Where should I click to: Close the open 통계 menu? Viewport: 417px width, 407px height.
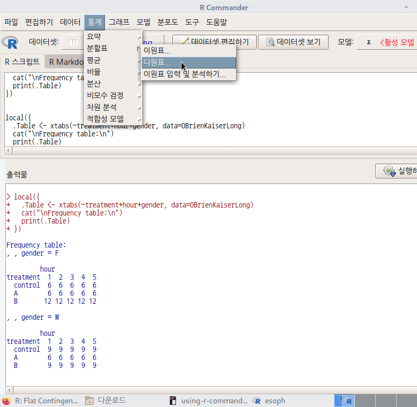pos(95,22)
